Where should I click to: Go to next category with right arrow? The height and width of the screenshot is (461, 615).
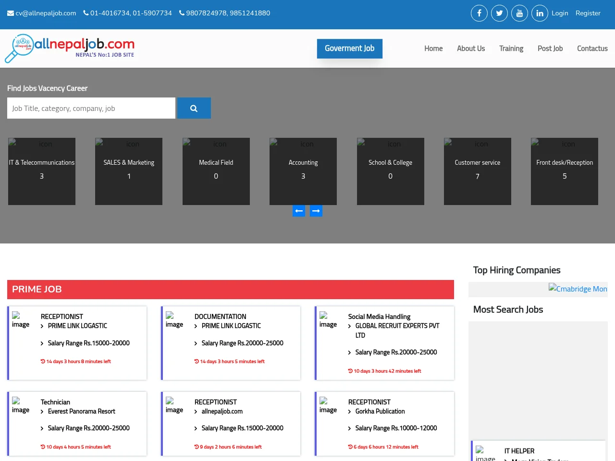(316, 211)
